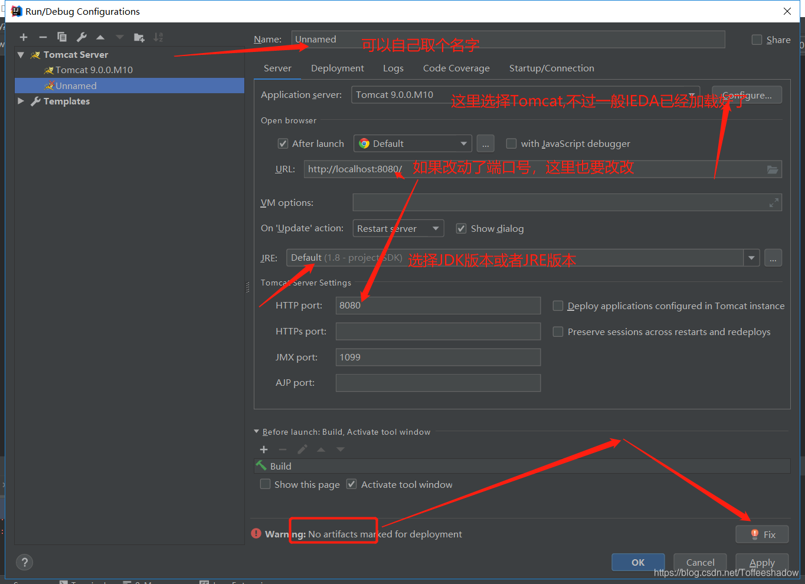
Task: Toggle Show dialog checkbox
Action: (x=461, y=228)
